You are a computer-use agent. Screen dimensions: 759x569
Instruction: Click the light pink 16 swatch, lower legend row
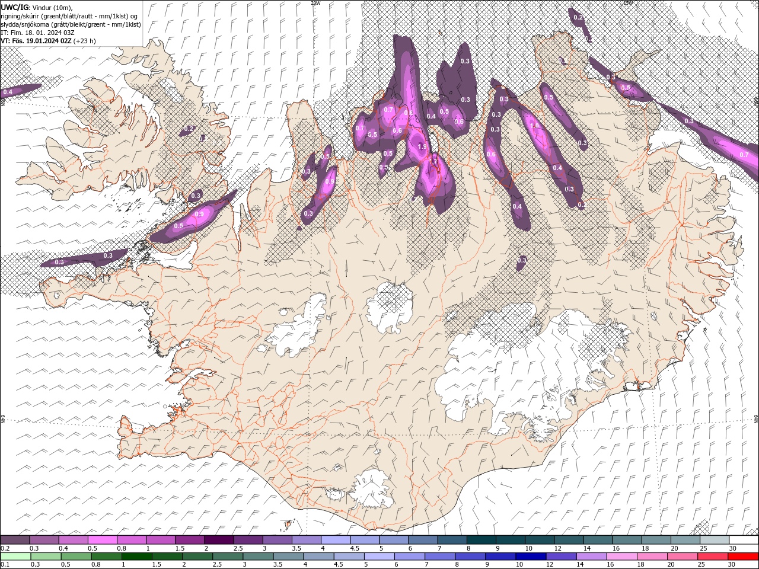621,557
